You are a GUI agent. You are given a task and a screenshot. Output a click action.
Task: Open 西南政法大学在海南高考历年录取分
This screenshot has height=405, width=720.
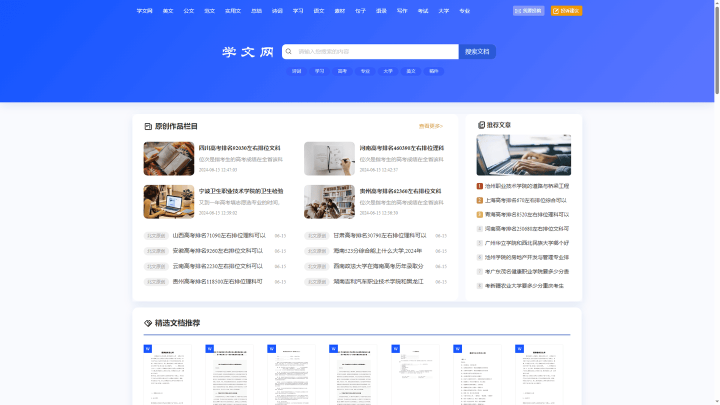tap(378, 266)
